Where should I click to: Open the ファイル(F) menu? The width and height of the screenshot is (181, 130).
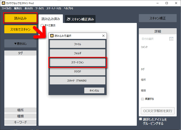pos(7,8)
